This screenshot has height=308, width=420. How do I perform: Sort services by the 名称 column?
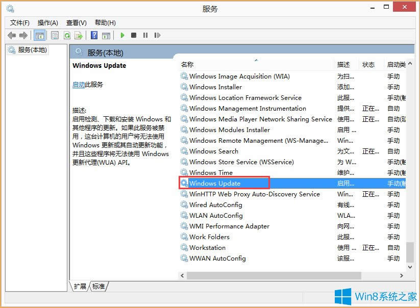(x=187, y=64)
